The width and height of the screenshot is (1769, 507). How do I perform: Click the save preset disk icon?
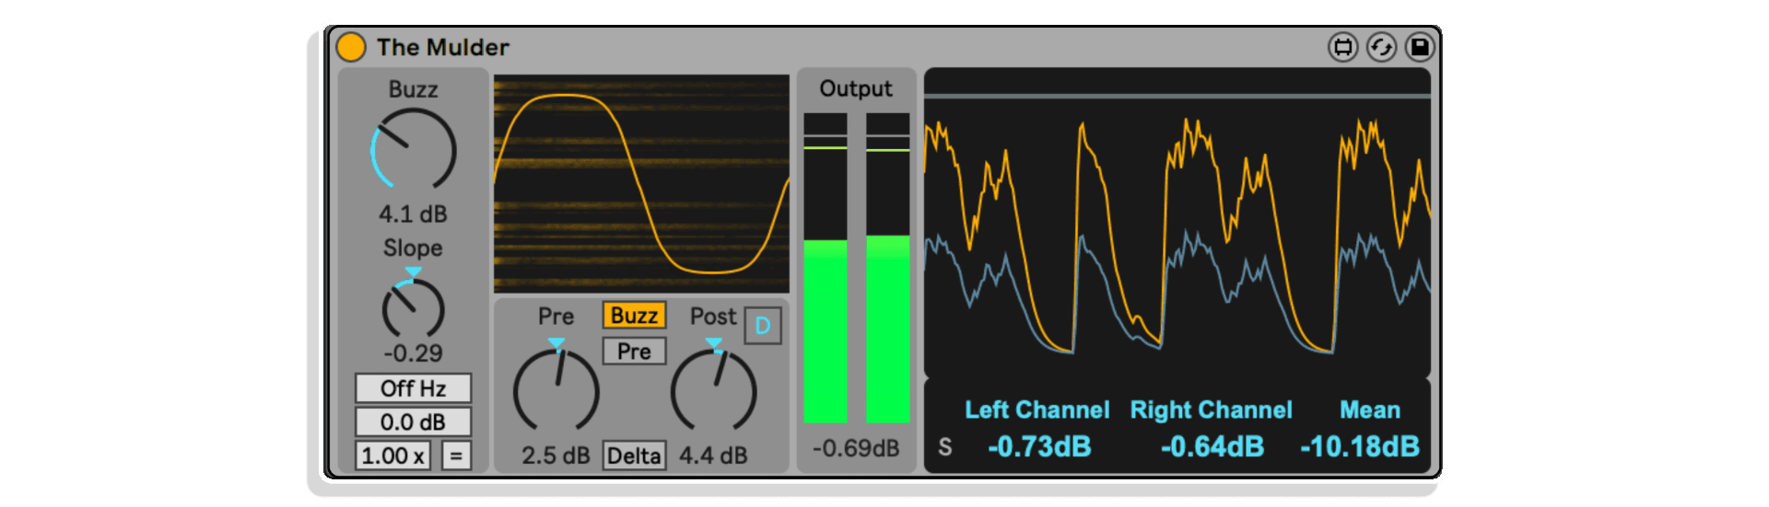coord(1420,47)
